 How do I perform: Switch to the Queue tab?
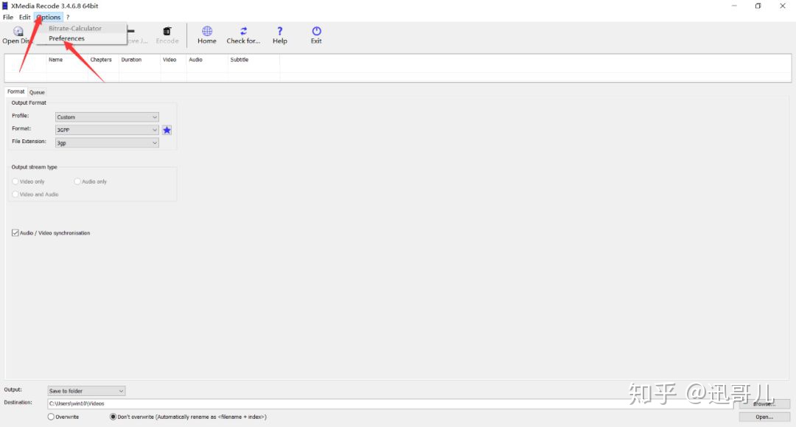(x=37, y=92)
